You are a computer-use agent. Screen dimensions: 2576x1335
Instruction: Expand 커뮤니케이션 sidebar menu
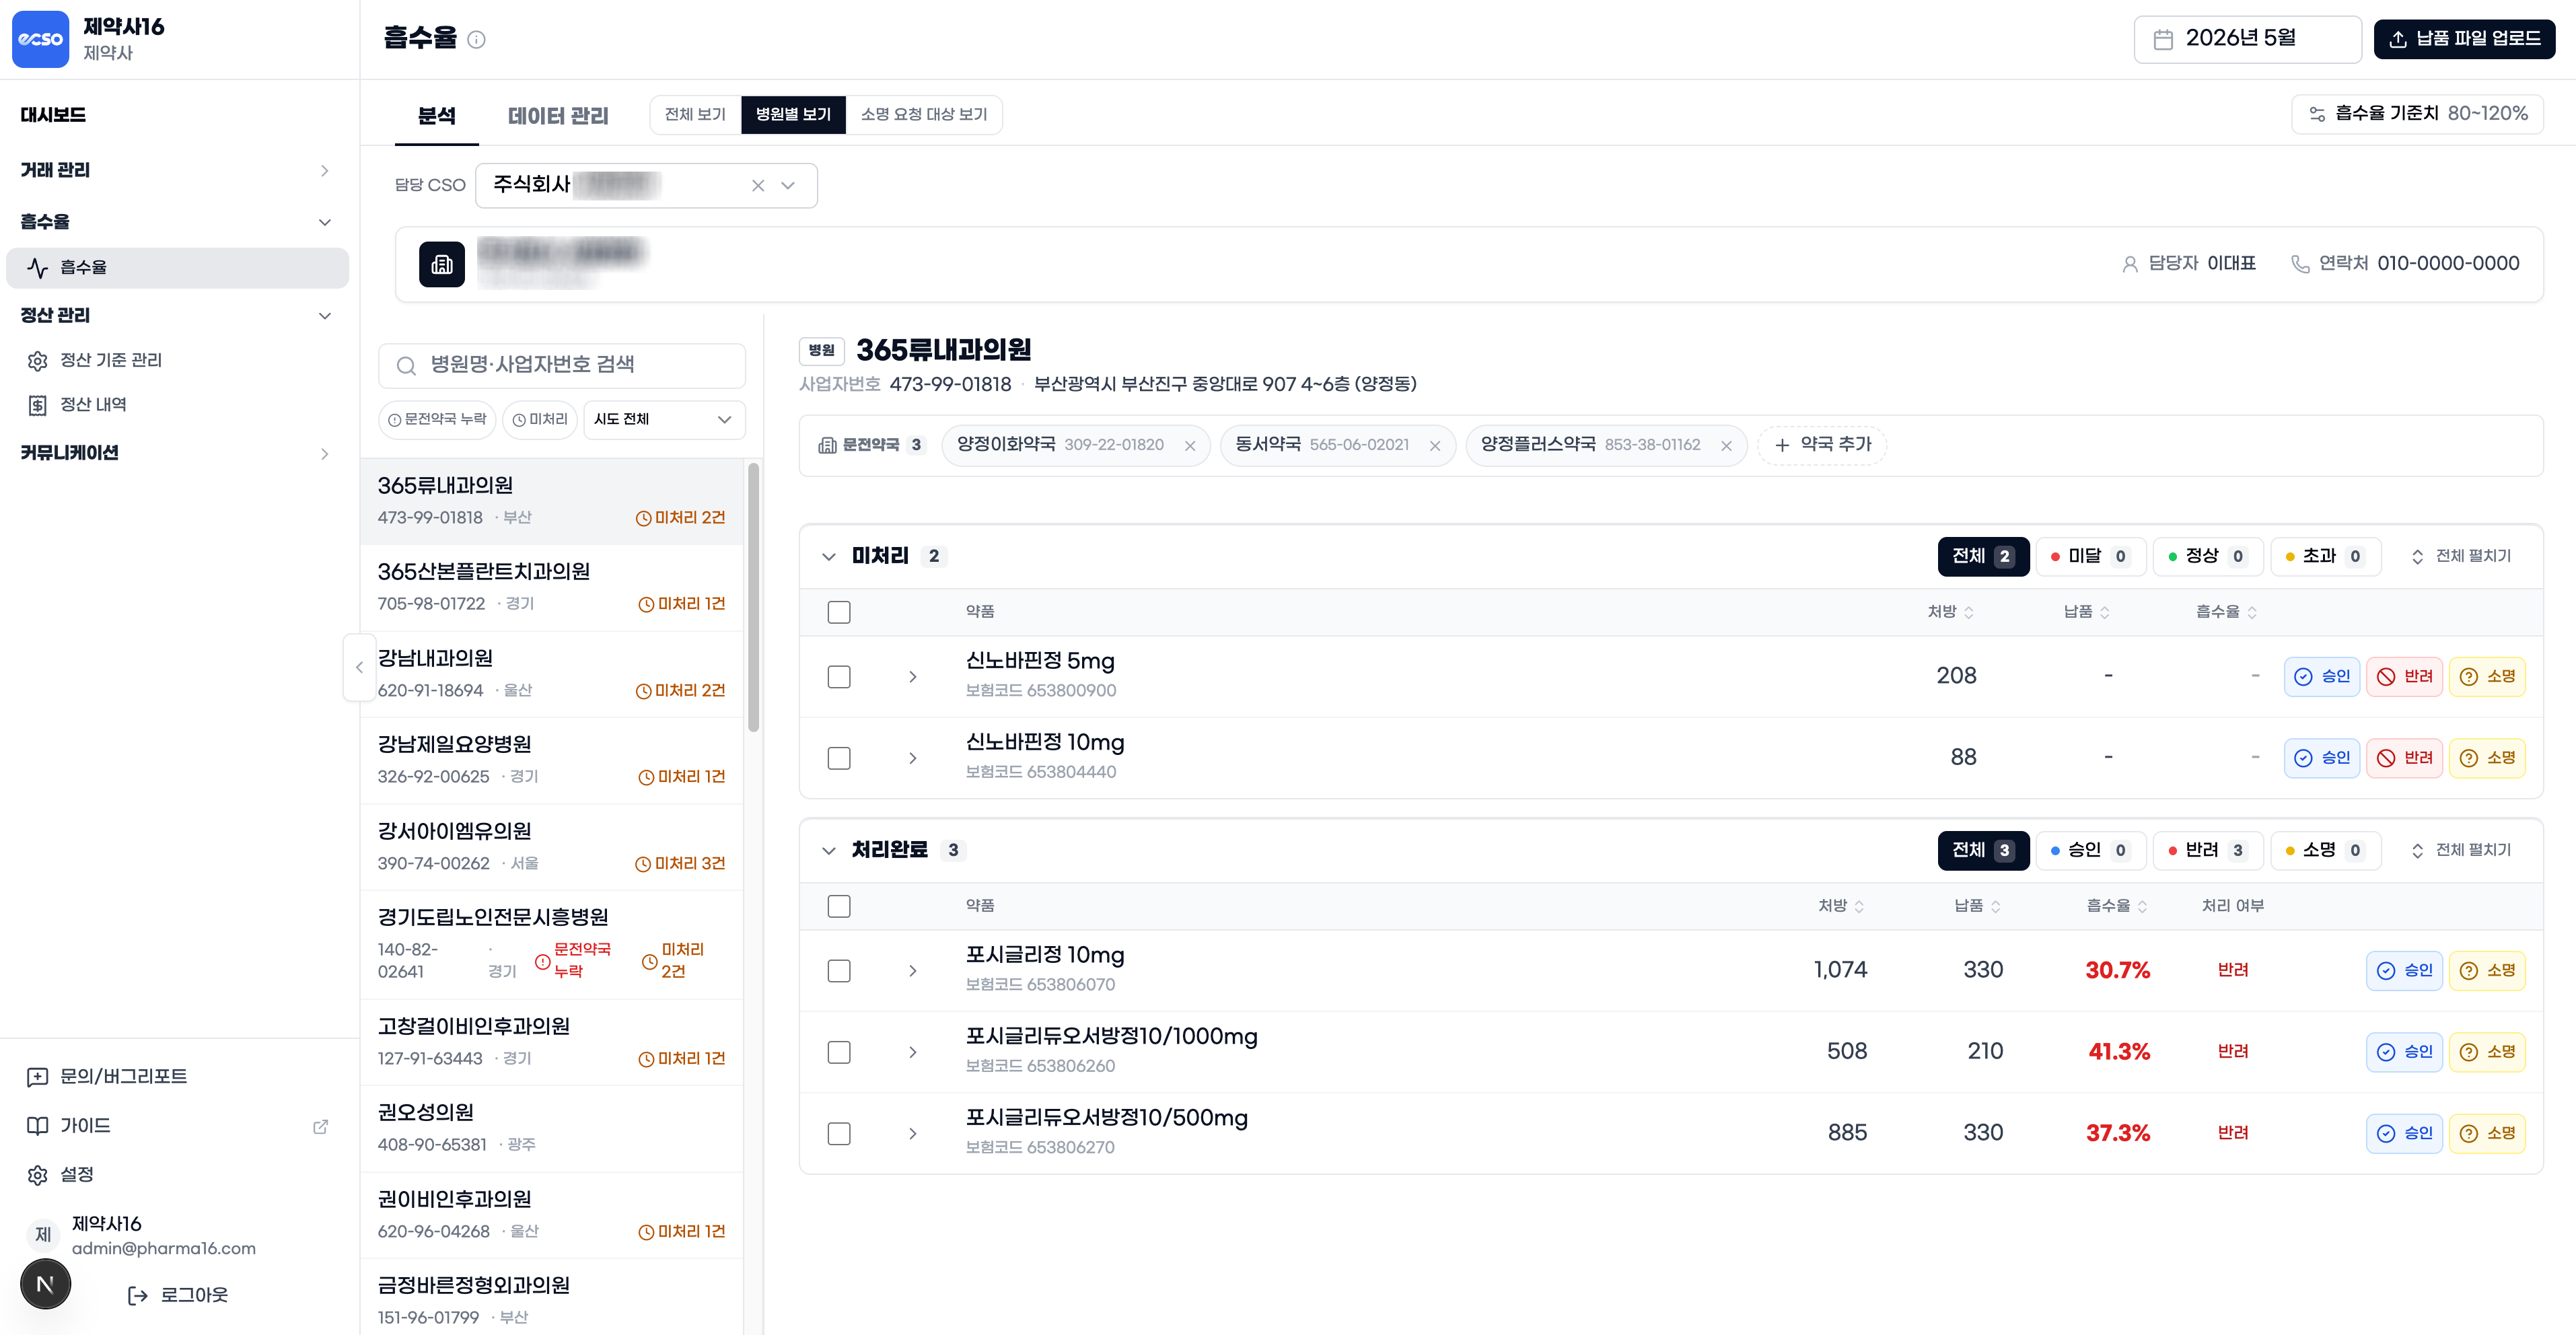177,454
